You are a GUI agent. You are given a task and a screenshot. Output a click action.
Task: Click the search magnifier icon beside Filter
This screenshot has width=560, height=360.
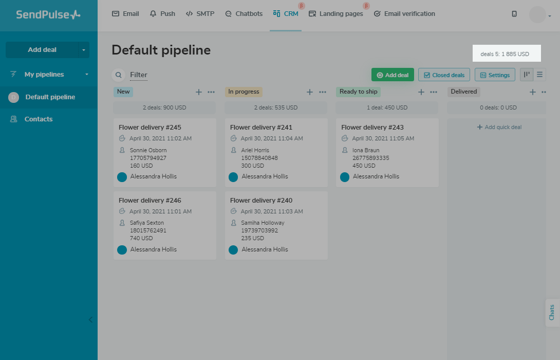point(119,75)
